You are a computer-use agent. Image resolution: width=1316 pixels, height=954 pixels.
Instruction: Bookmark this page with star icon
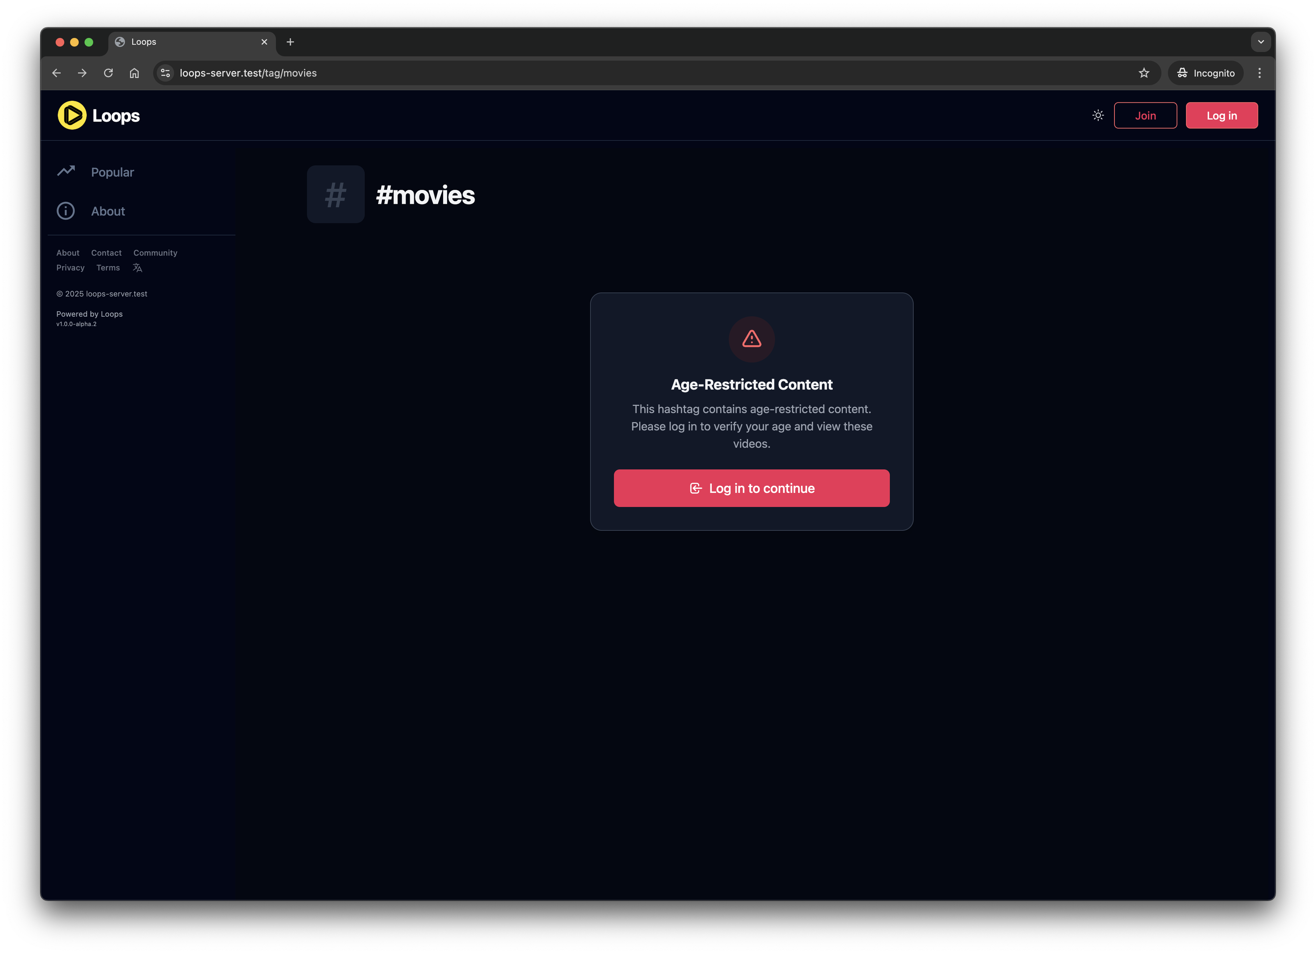1144,73
